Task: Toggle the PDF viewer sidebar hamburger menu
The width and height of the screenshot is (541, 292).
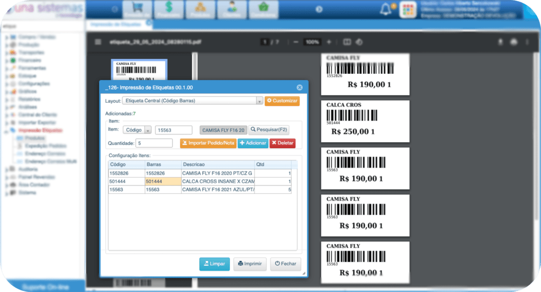Action: pos(97,42)
